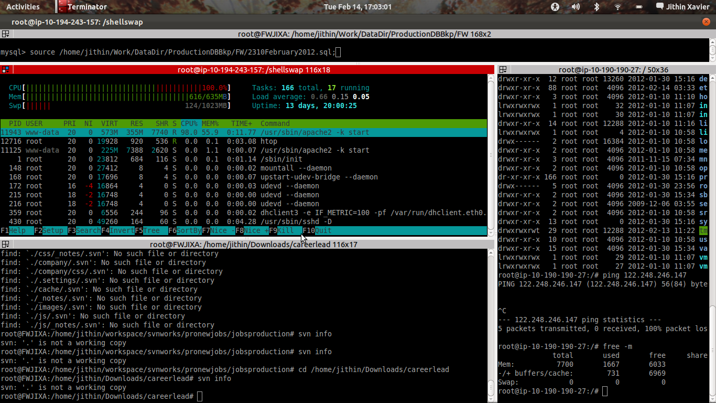The image size is (716, 403).
Task: Open the battery status indicator
Action: [638, 7]
